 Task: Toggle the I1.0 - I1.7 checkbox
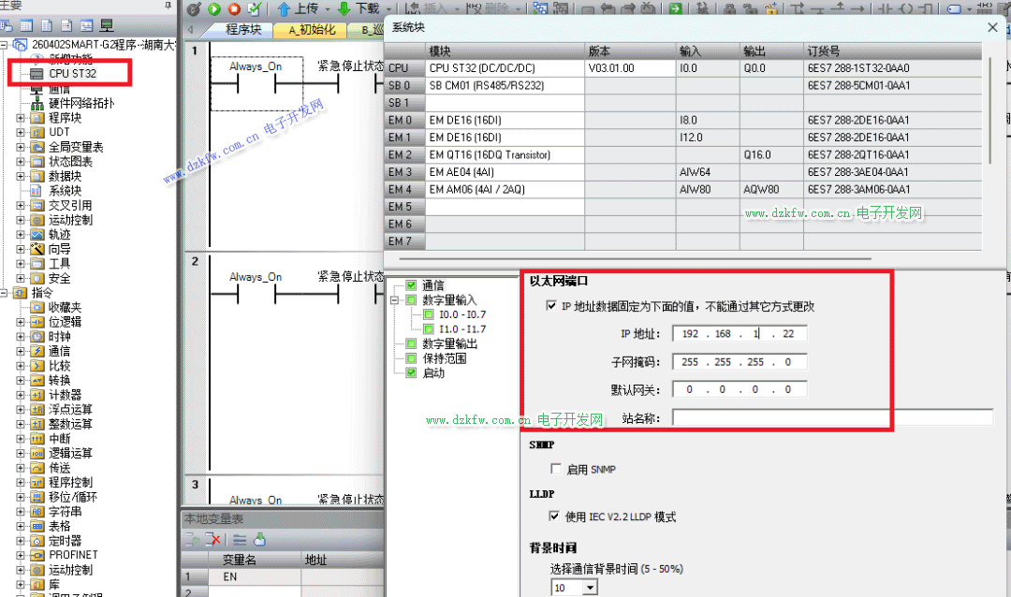pos(428,328)
